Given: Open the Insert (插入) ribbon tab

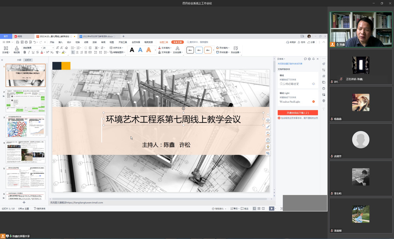Looking at the screenshot, I should click(60, 42).
